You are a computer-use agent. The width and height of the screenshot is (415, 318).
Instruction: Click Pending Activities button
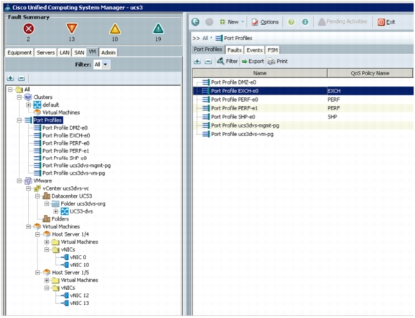pos(342,21)
